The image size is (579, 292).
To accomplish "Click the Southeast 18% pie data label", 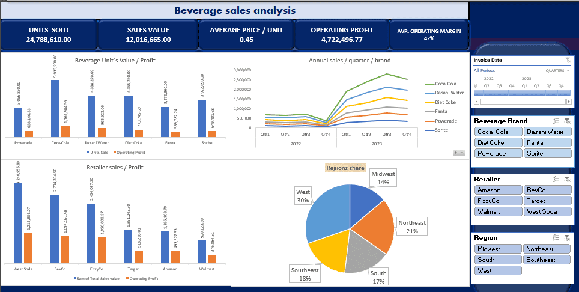I will pos(305,275).
